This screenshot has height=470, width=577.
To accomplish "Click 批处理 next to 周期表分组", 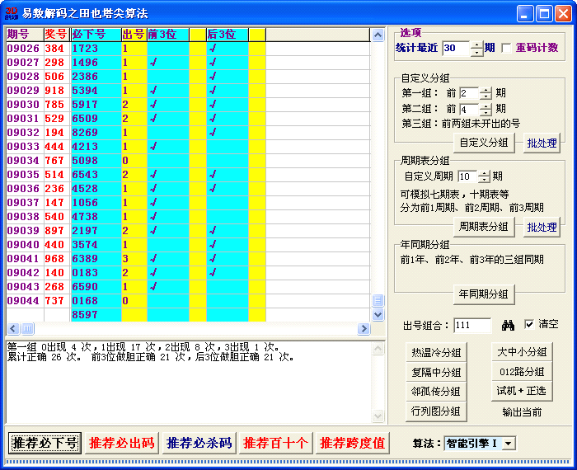I will 542,227.
